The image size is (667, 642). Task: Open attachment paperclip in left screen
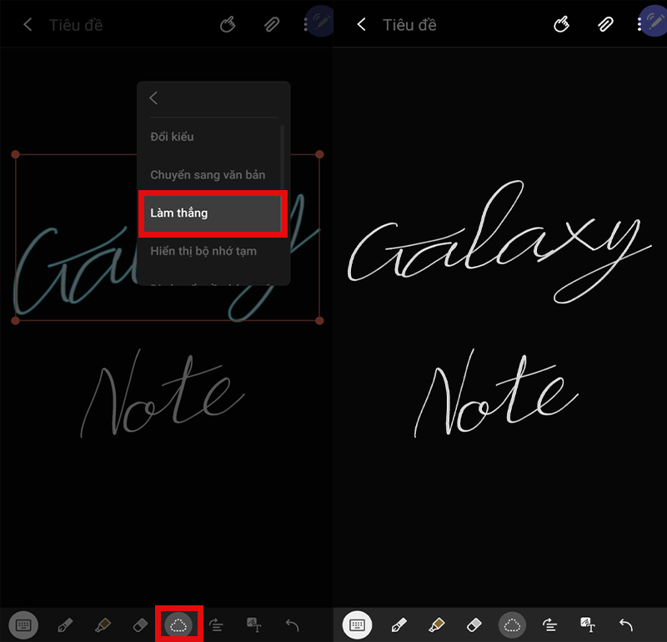(x=272, y=25)
